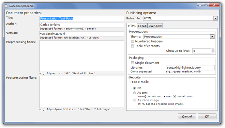Open the Plain text tab
Screen dimensions: 225x128
(155, 26)
